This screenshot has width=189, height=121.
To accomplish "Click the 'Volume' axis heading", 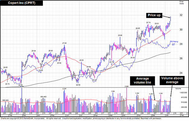I will pos(178,89).
